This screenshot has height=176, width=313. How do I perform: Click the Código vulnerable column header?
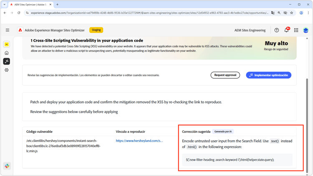coord(39,131)
